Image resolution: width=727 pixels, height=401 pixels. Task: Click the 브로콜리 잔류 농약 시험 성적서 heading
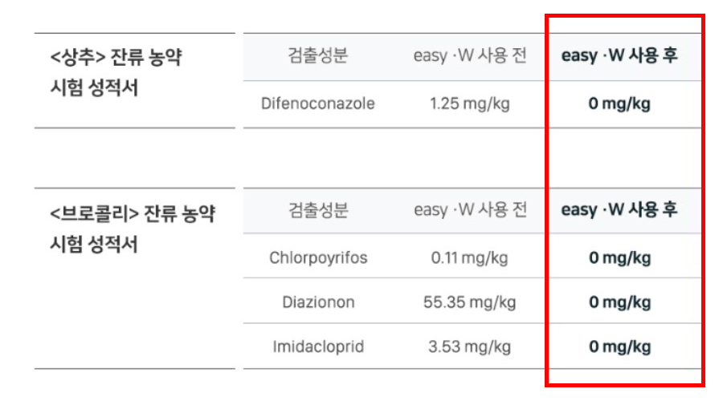coord(133,229)
